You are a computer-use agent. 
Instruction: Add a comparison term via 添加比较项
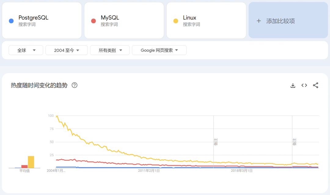tap(288, 20)
